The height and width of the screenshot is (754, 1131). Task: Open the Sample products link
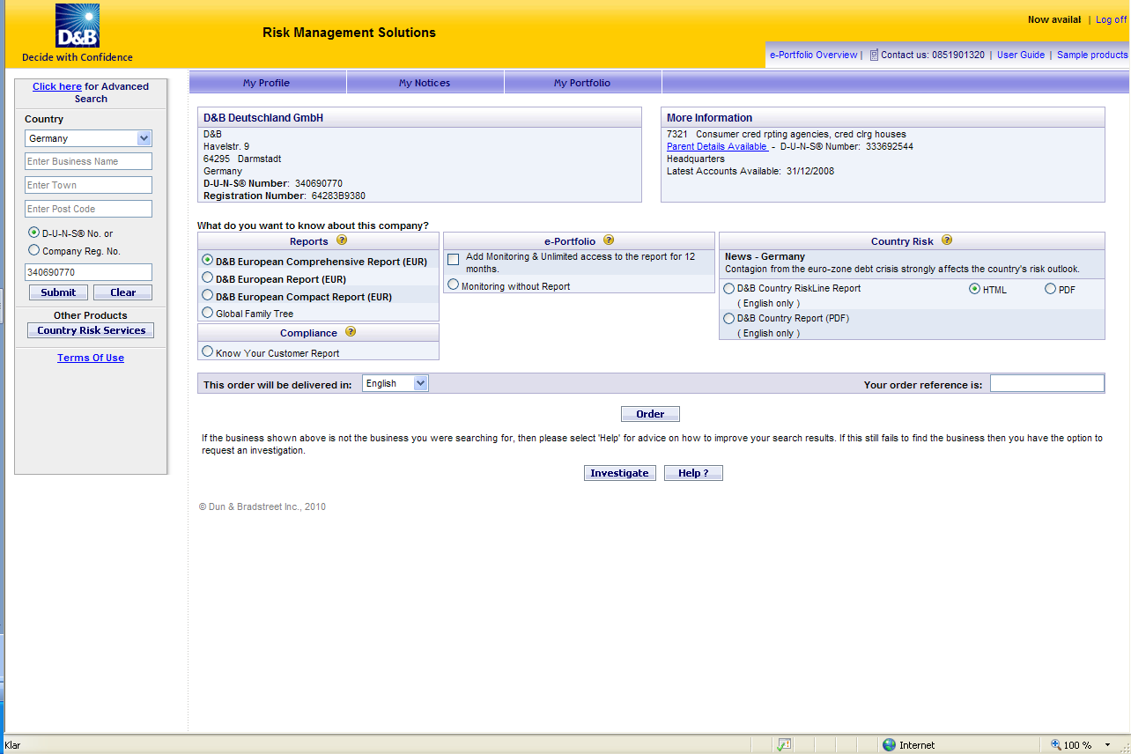coord(1092,55)
